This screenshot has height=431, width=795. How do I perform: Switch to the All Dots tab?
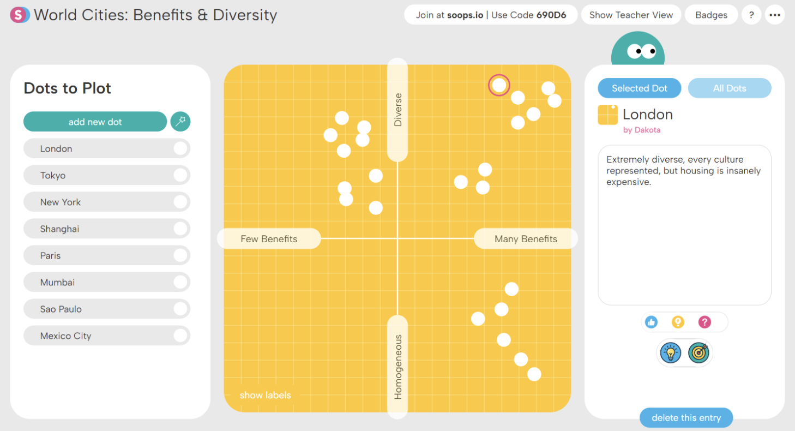click(730, 88)
